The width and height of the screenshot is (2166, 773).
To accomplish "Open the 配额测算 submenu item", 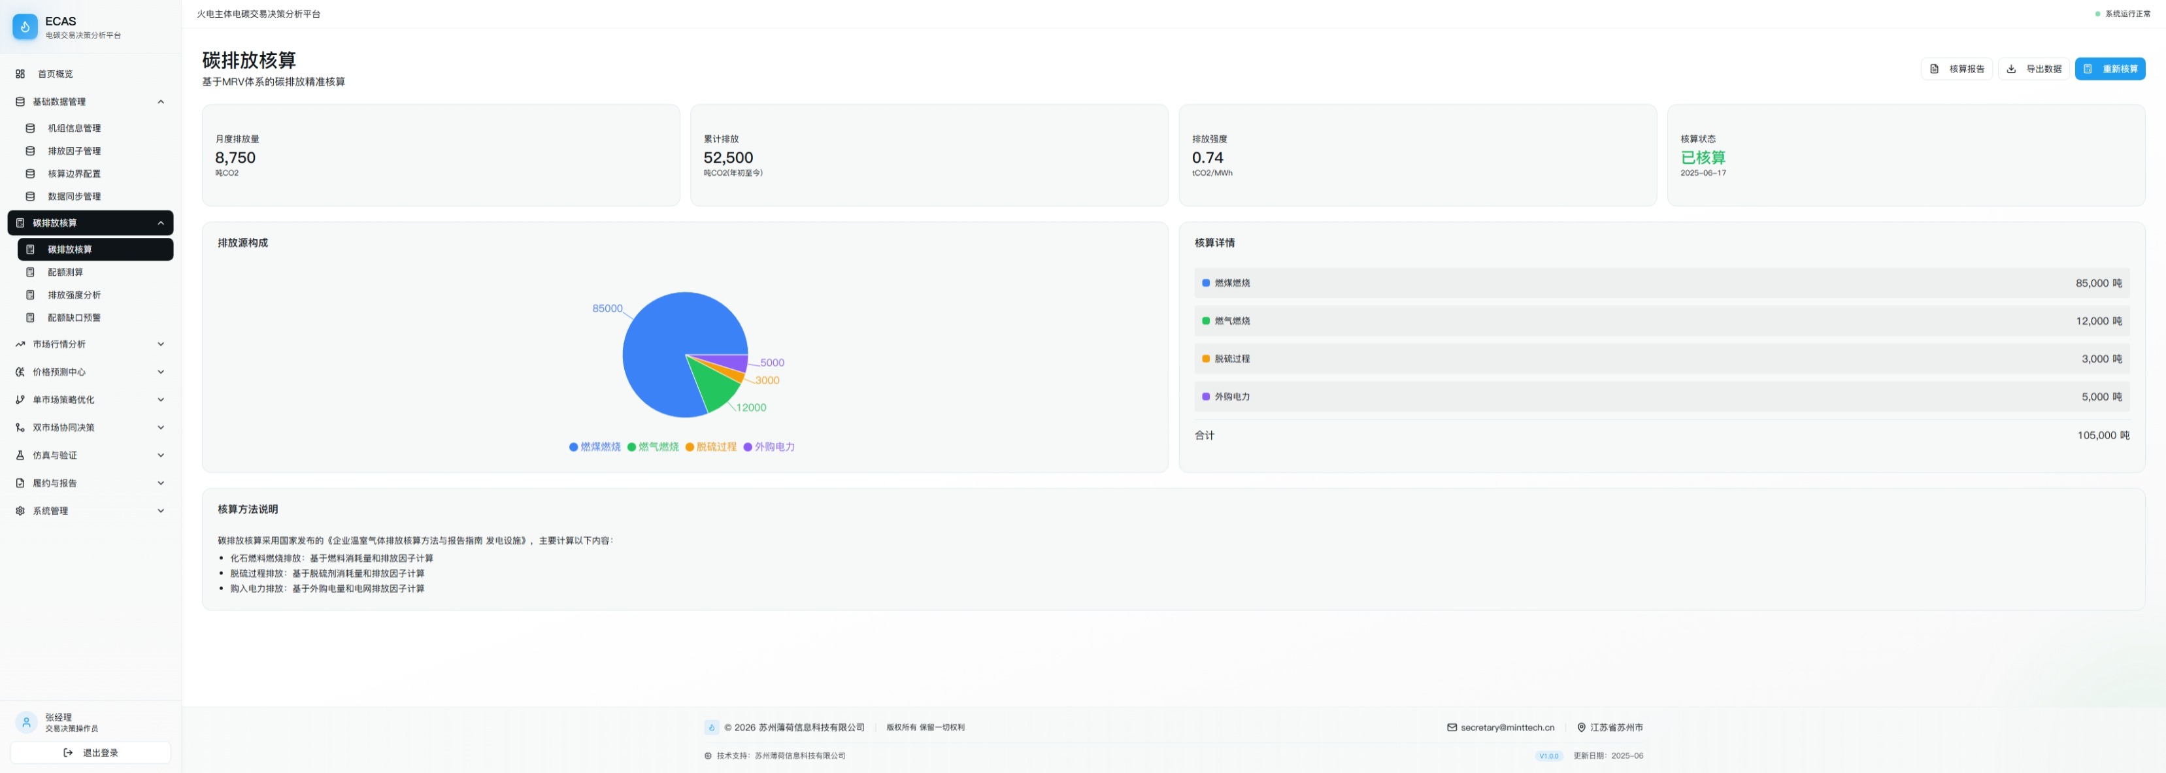I will 65,272.
